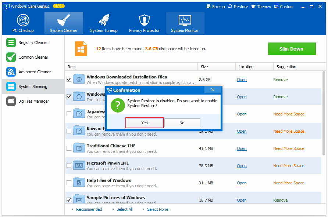This screenshot has height=217, width=328.
Task: Check the Korean IME checkbox
Action: pyautogui.click(x=69, y=131)
